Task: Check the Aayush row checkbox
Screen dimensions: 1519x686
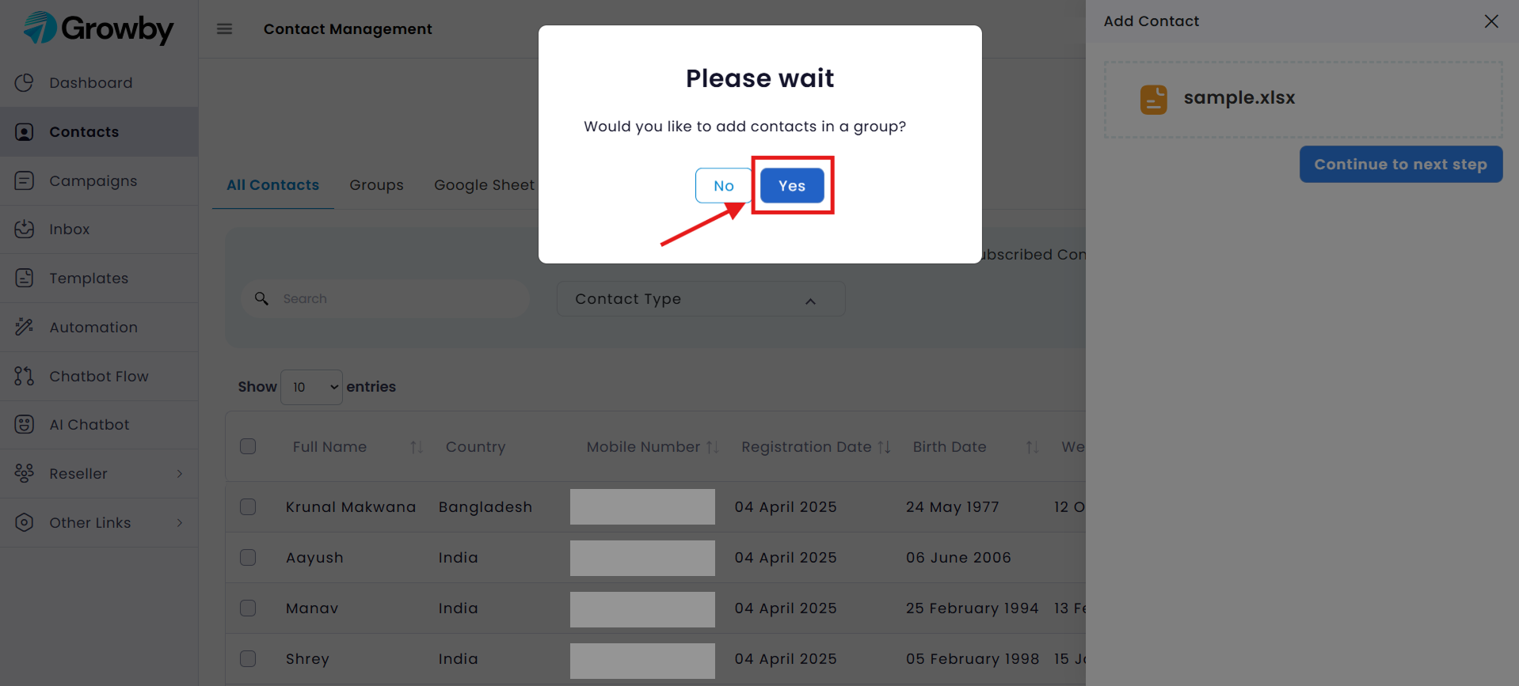Action: 248,557
